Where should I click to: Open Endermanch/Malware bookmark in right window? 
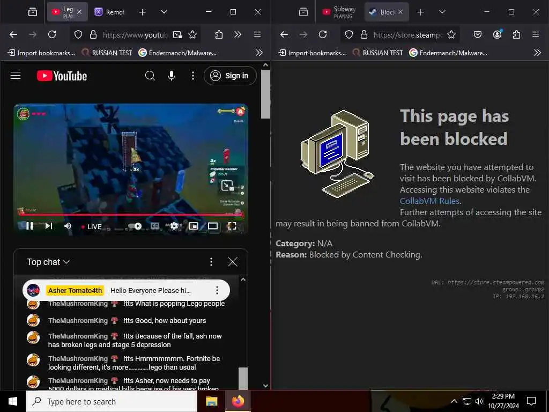(449, 53)
